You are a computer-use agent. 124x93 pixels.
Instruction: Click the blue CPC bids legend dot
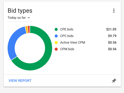(x=56, y=36)
